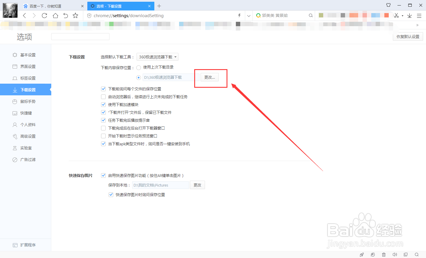Click the 更改... button for download folder

[x=210, y=77]
